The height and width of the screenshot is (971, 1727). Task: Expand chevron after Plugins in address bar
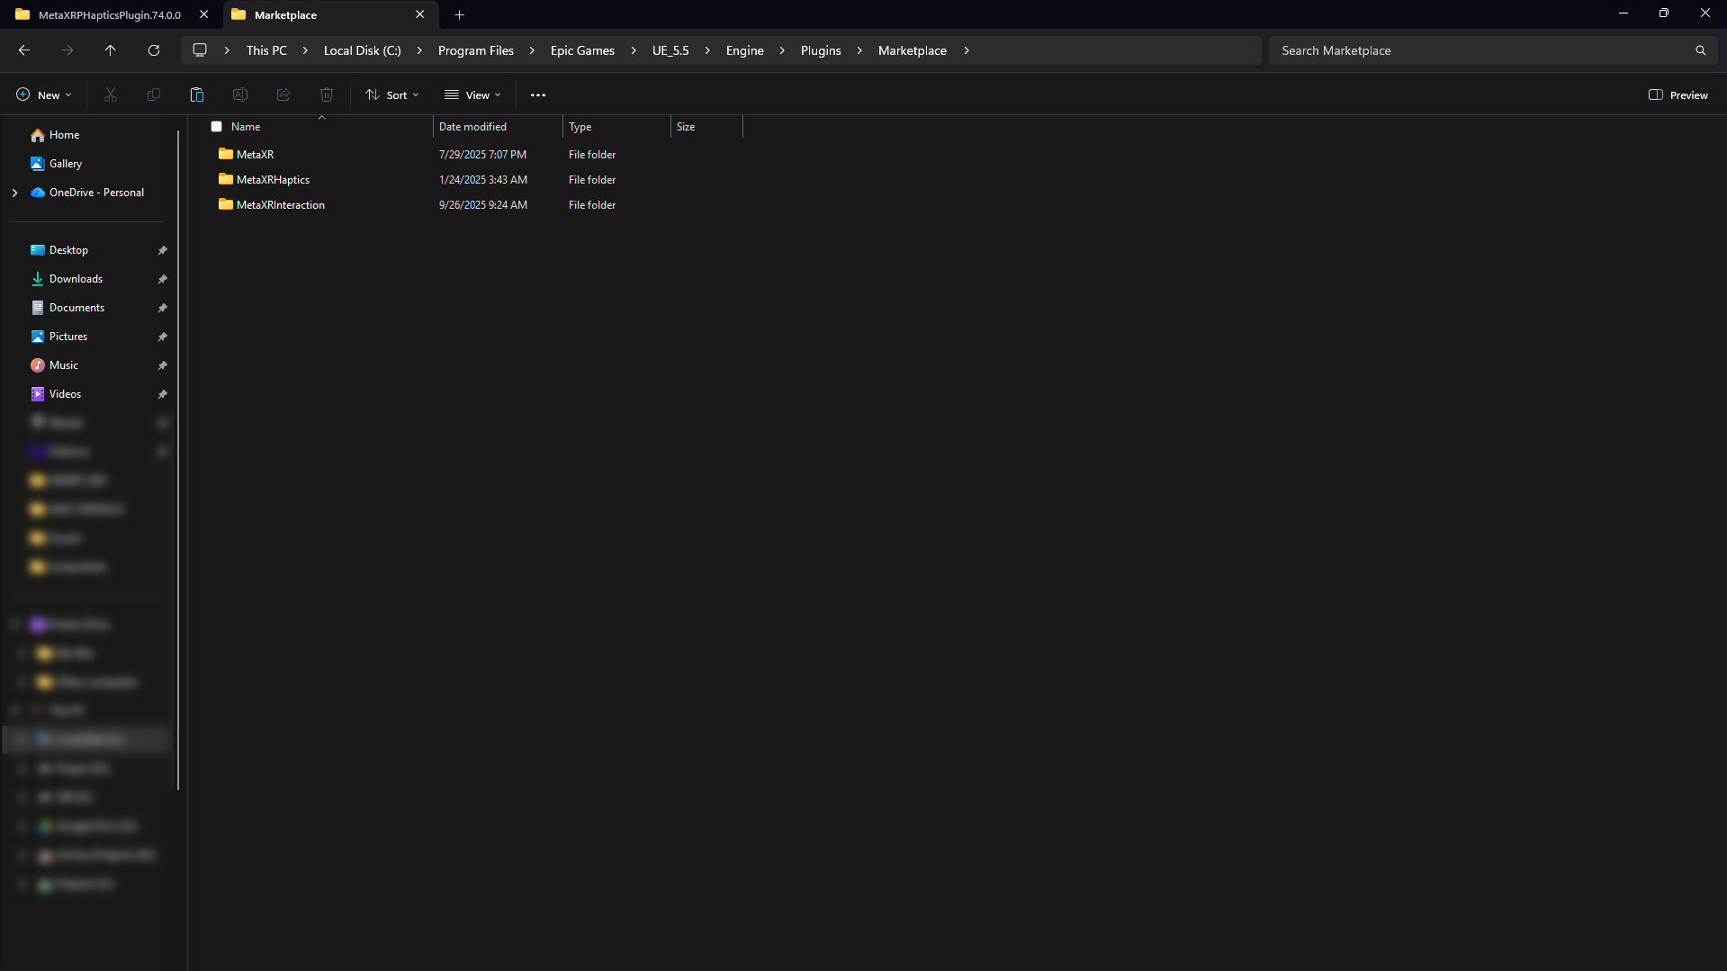click(859, 50)
